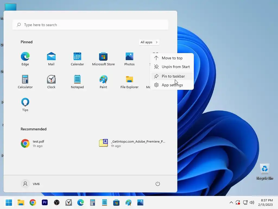This screenshot has height=209, width=278.
Task: Open Paint from the taskbar
Action: pos(128,202)
